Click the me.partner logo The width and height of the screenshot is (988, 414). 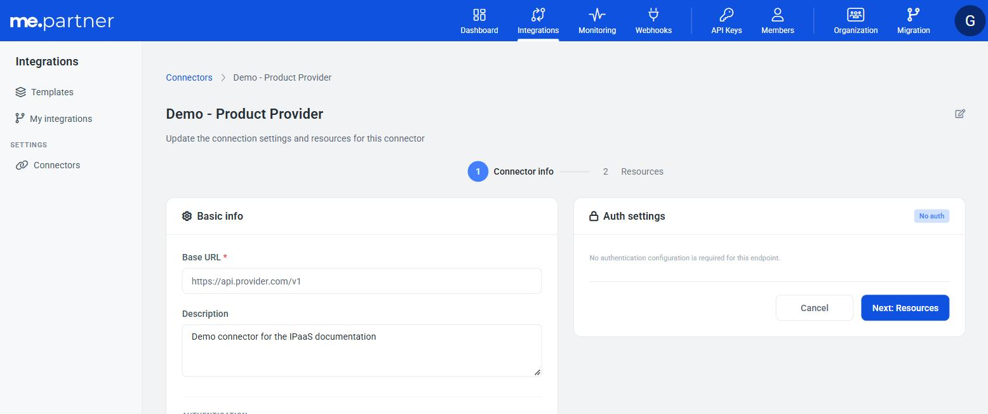62,22
